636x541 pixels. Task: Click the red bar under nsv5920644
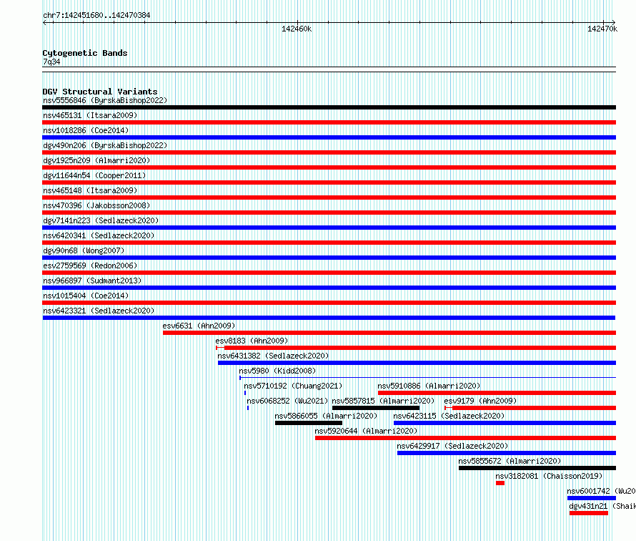click(x=466, y=438)
